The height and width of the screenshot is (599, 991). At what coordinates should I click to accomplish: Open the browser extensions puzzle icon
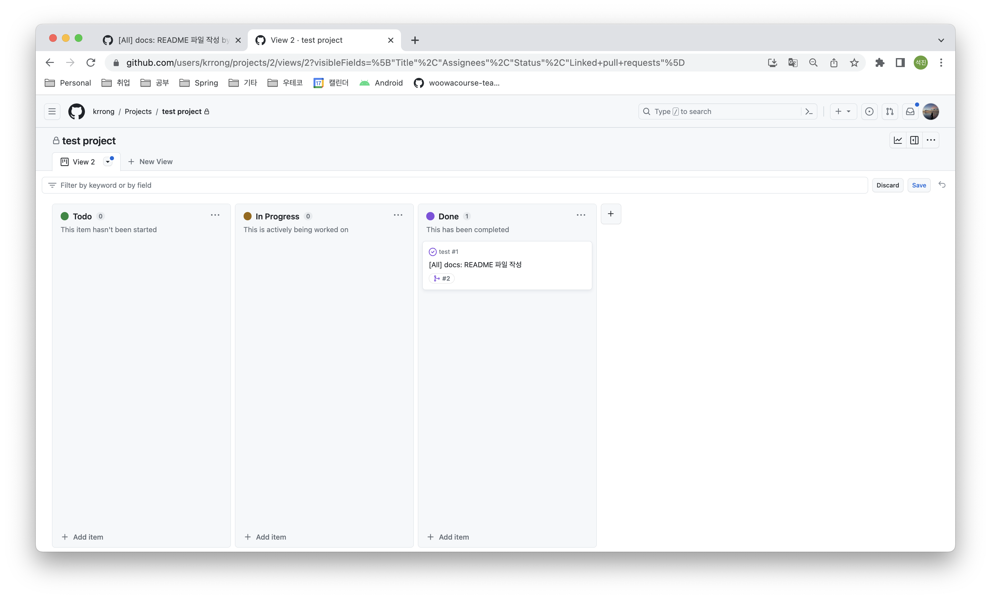tap(880, 62)
